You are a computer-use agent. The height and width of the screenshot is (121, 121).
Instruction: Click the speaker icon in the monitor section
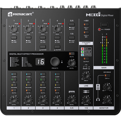[98, 87]
